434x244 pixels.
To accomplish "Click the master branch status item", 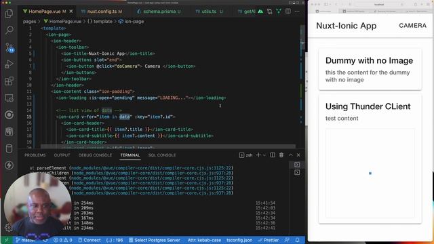I will (26, 240).
